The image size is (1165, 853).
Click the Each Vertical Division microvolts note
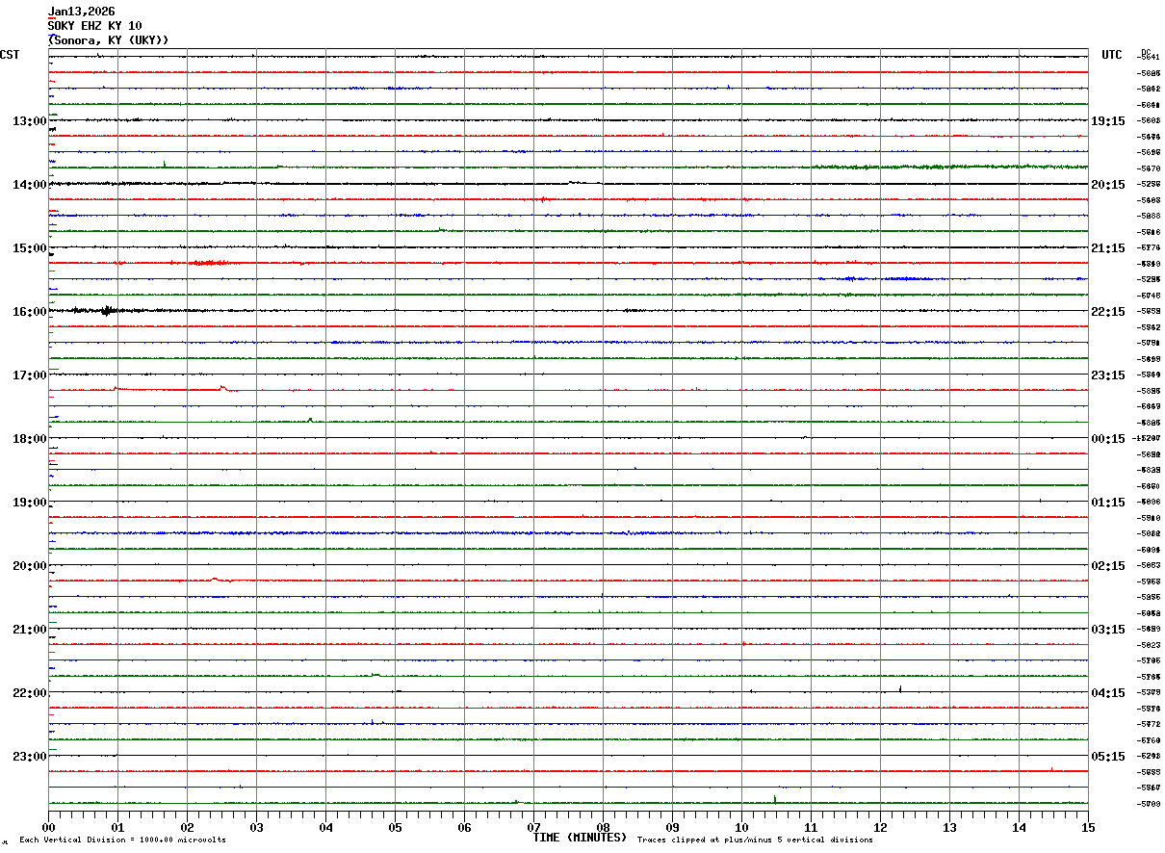pyautogui.click(x=122, y=840)
